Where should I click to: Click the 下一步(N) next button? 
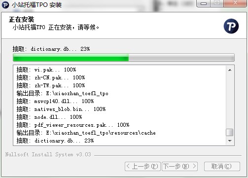[179, 166]
